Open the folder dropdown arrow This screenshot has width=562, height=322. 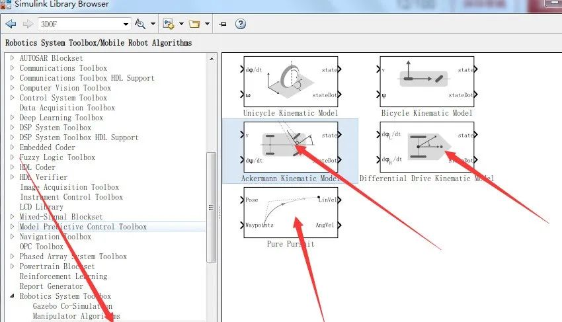pyautogui.click(x=207, y=24)
